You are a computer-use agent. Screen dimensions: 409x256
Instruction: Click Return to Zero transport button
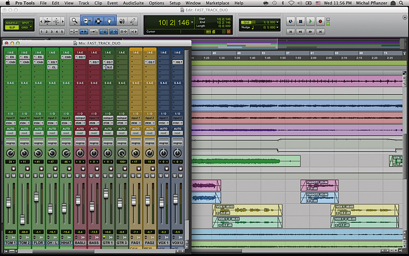coord(291,32)
